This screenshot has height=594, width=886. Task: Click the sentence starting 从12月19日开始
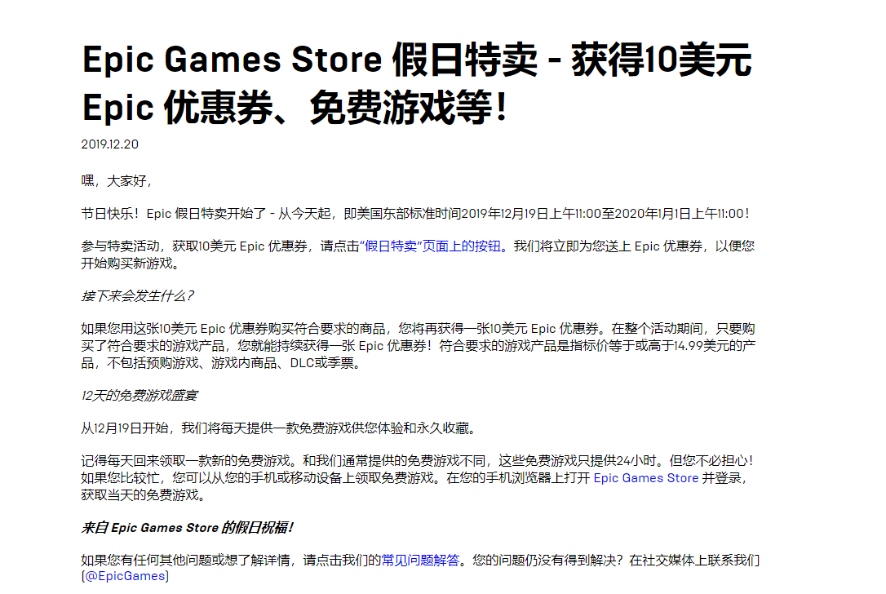click(278, 428)
